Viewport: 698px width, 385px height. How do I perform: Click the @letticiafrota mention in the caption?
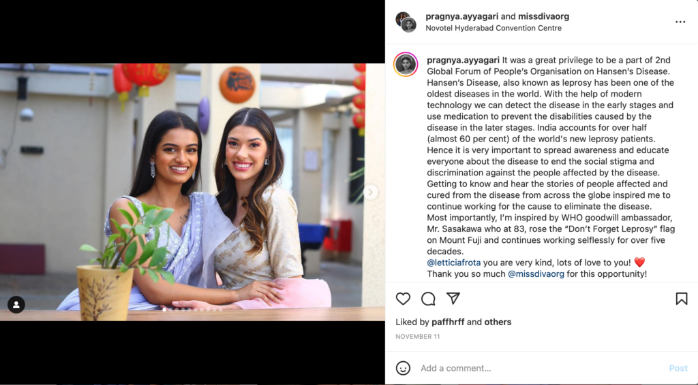[453, 263]
